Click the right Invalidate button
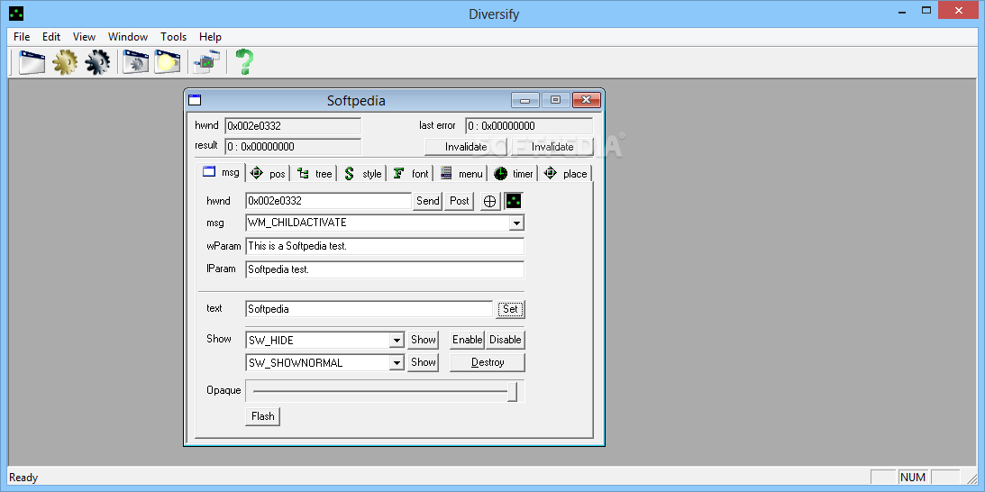The width and height of the screenshot is (985, 492). (x=552, y=147)
